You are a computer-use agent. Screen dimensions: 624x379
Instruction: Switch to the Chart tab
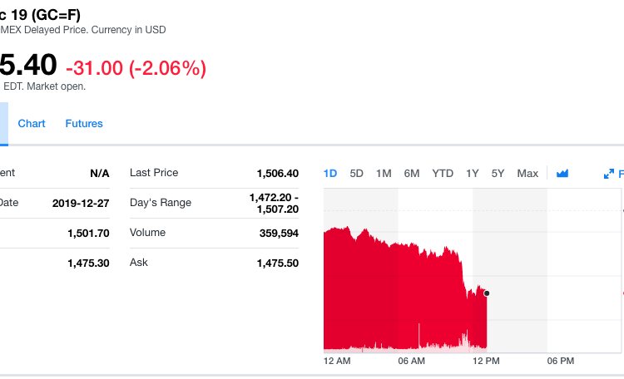tap(32, 124)
